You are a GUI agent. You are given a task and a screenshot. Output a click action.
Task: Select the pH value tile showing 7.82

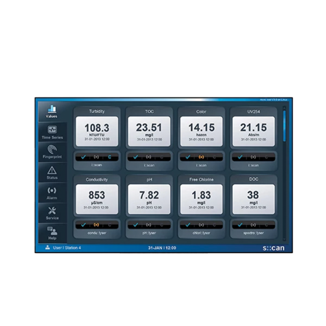(x=149, y=199)
